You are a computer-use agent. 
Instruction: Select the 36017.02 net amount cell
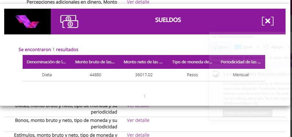(144, 75)
